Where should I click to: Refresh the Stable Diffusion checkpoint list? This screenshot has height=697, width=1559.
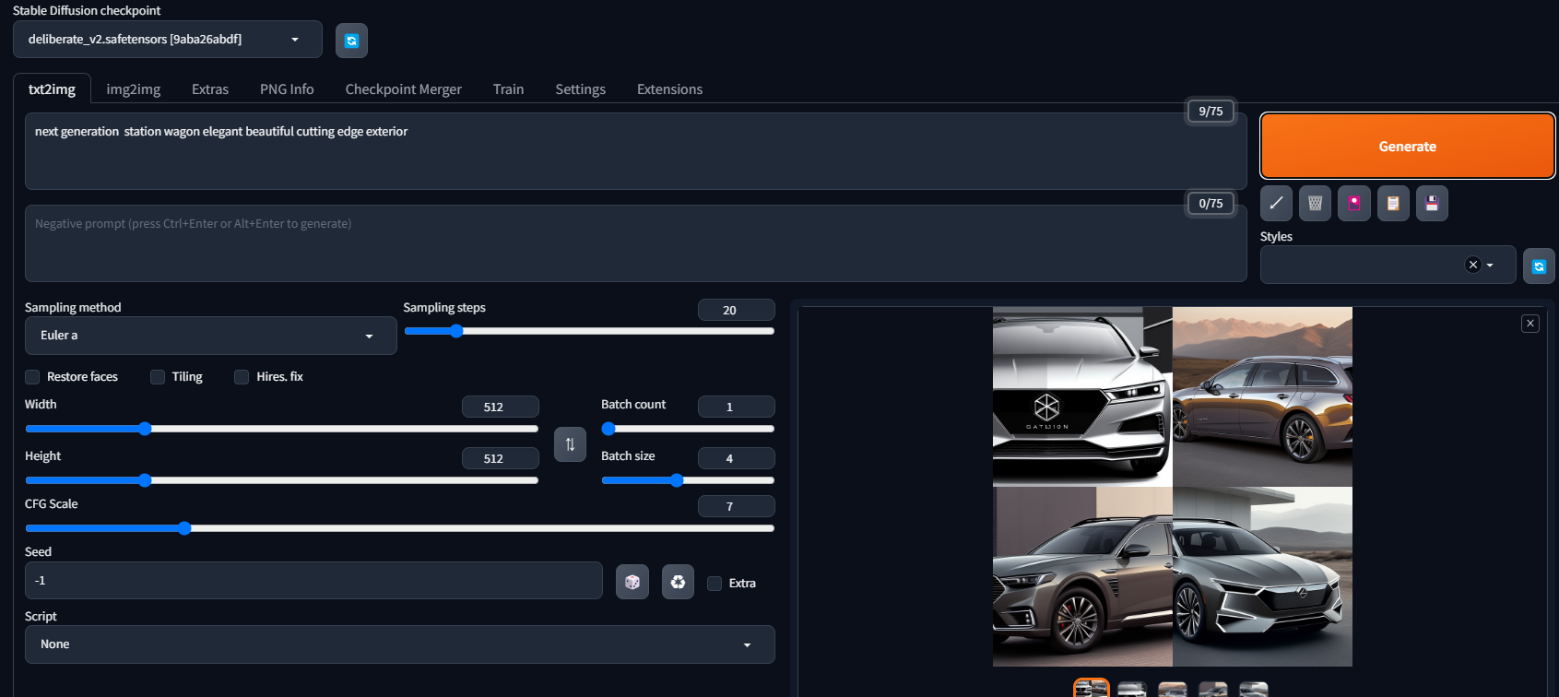click(351, 41)
